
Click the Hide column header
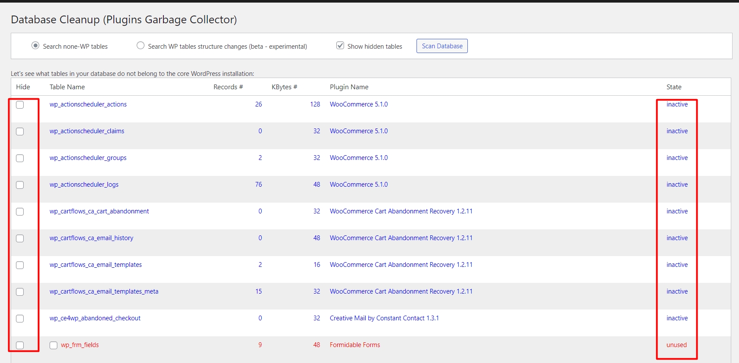click(x=23, y=87)
